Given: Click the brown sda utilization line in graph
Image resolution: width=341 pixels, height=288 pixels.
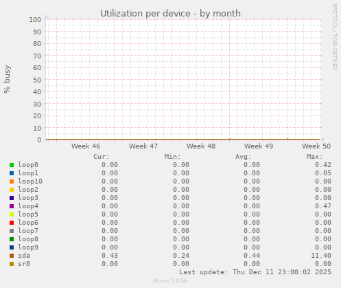Looking at the screenshot, I should [x=183, y=139].
